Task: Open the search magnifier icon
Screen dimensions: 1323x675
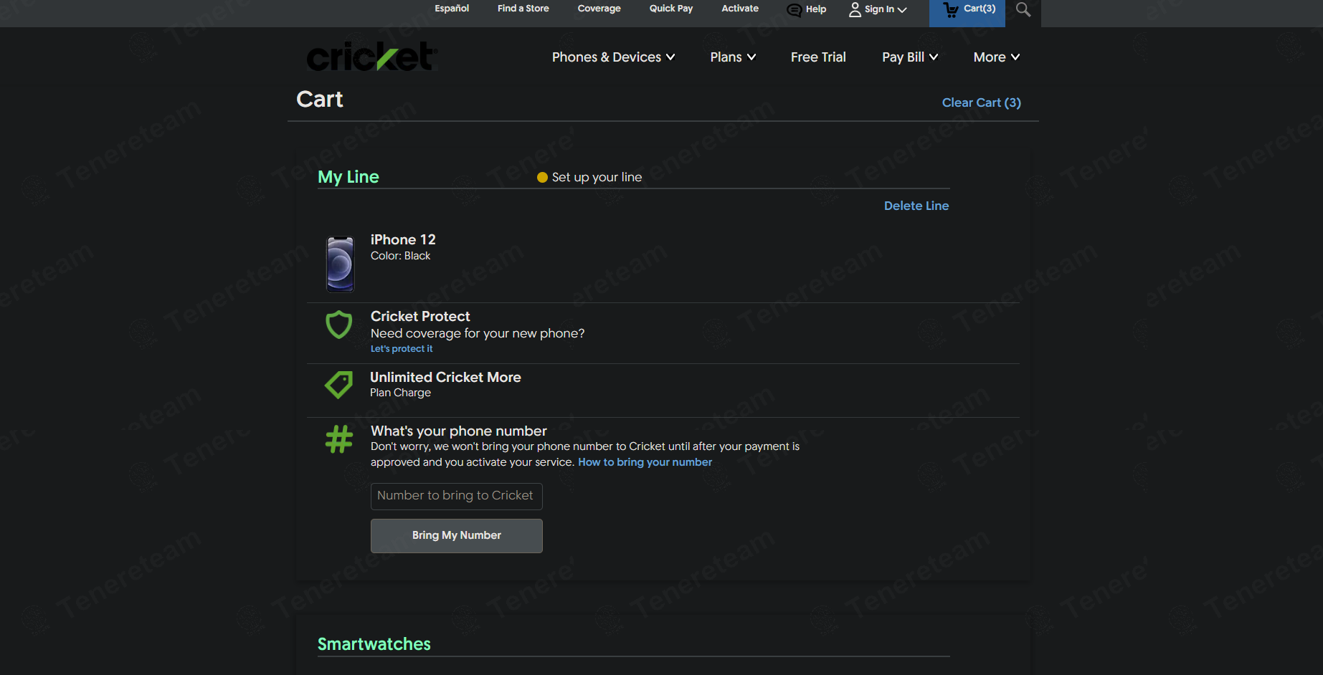Action: [1023, 10]
